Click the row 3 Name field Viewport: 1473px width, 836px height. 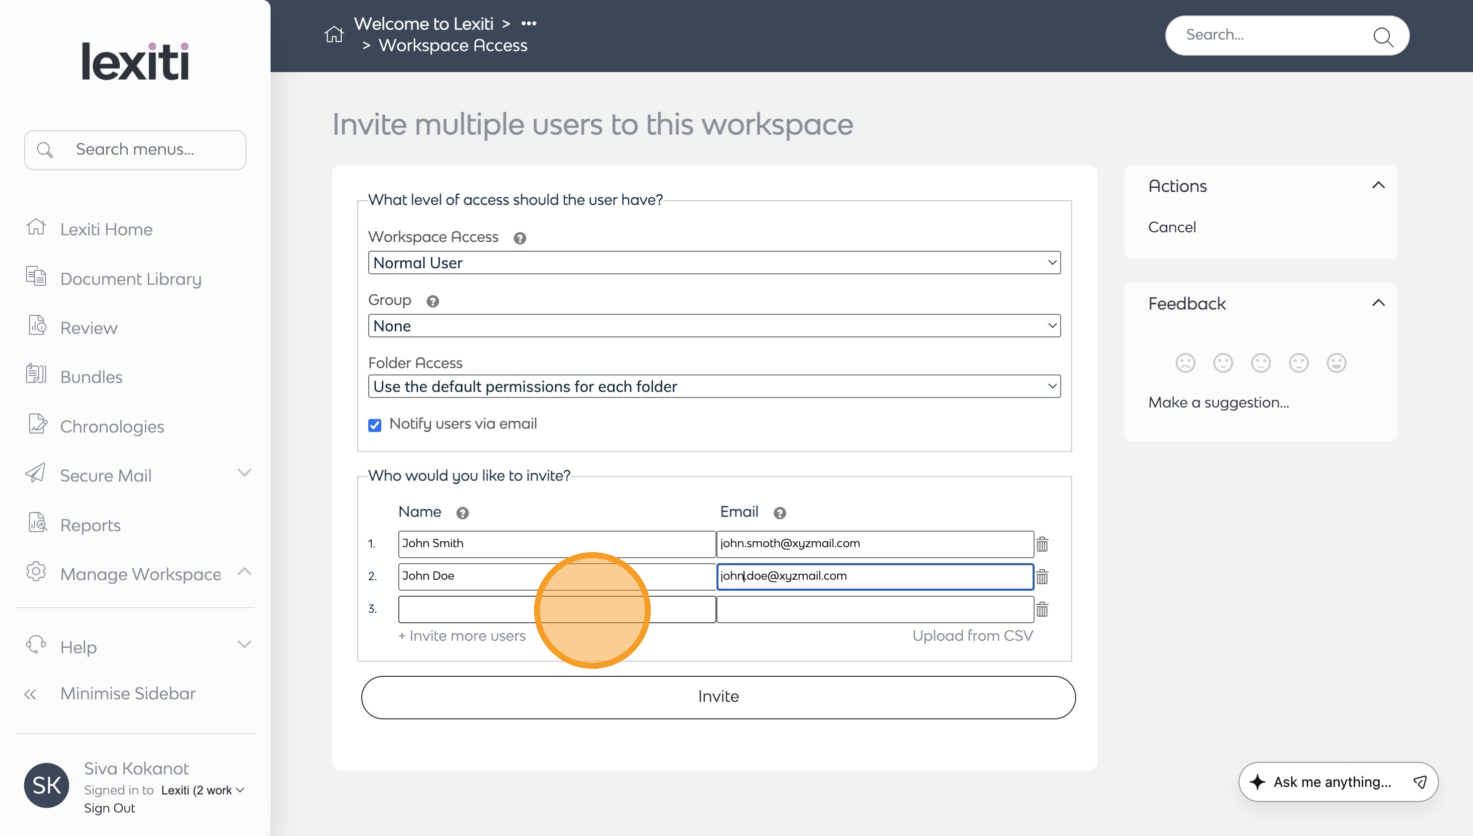465,609
